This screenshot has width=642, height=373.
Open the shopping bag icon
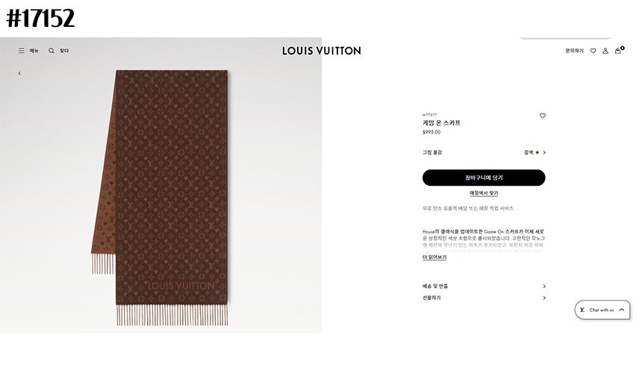pyautogui.click(x=618, y=51)
